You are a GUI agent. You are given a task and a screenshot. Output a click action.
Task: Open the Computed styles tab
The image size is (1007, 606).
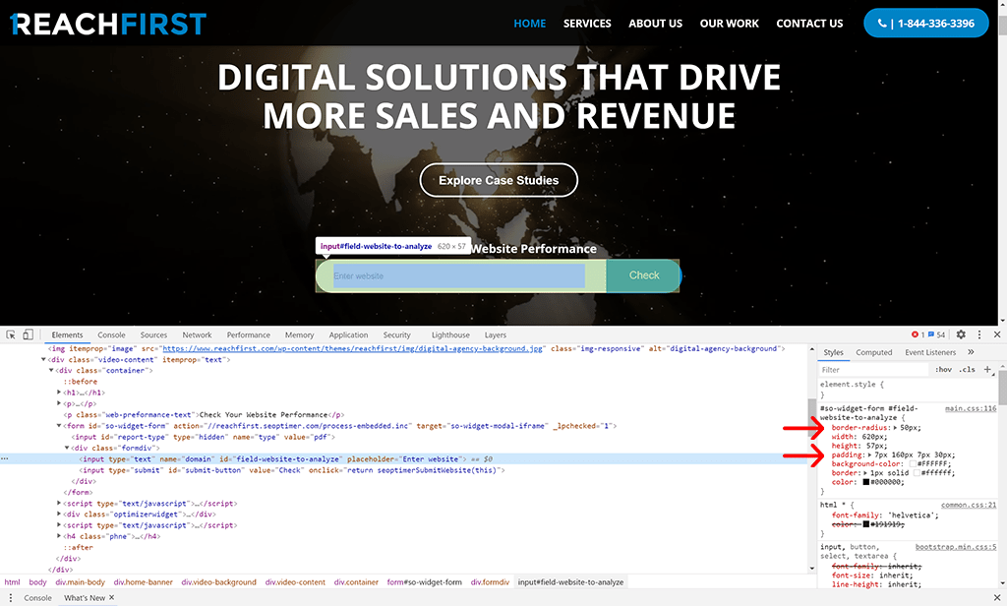coord(873,352)
